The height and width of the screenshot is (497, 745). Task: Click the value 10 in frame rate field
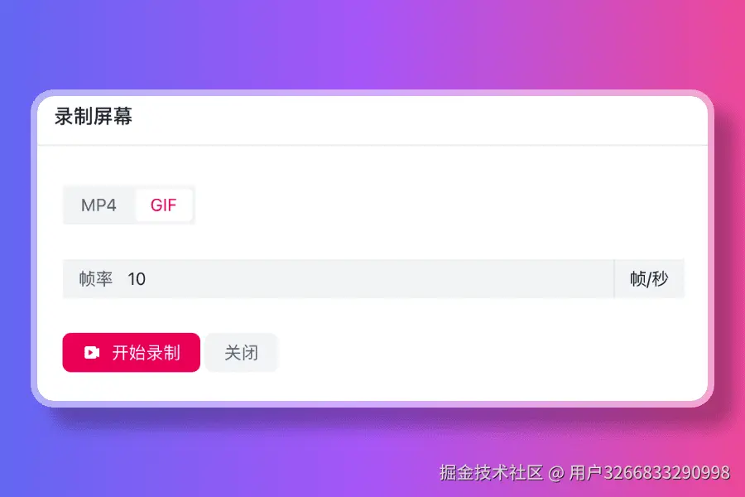click(x=137, y=278)
